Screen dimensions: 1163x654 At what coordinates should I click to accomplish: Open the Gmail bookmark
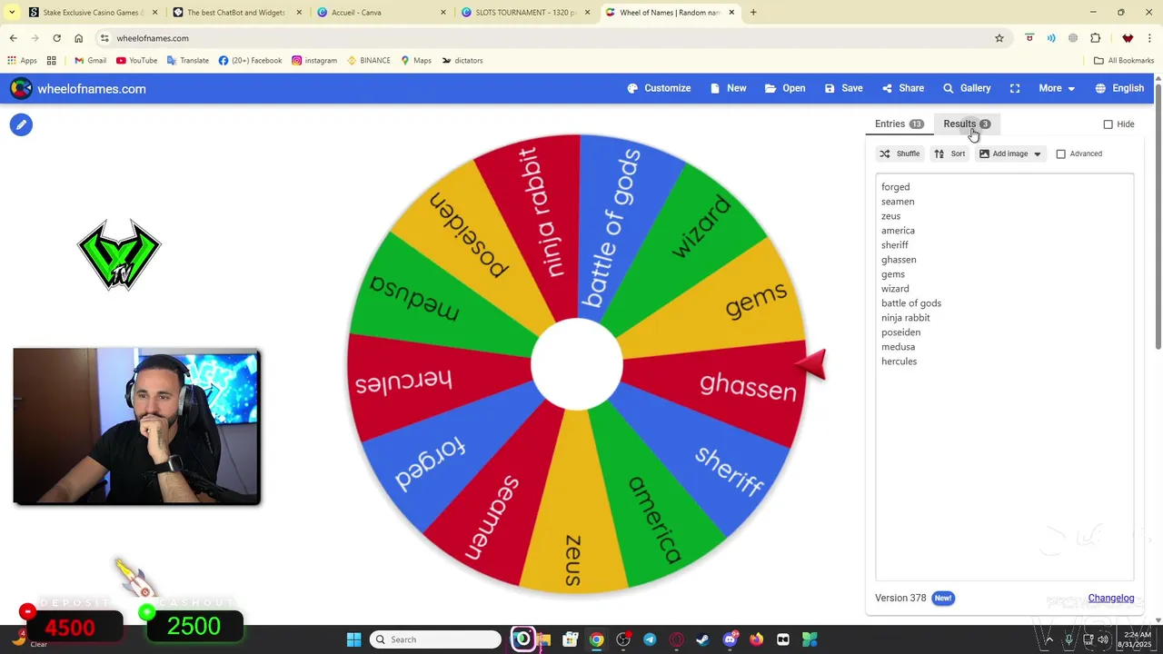(x=90, y=61)
